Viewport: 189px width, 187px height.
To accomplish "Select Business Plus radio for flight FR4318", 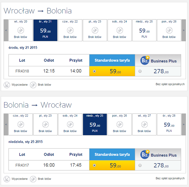I will (140, 71).
